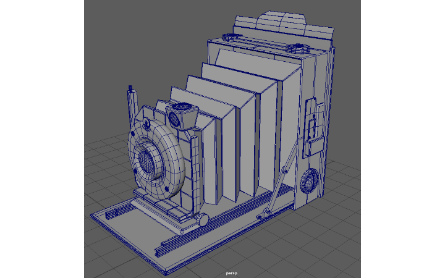445x278 pixels.
Task: Select left knob on top of camera body
Action: pos(229,37)
